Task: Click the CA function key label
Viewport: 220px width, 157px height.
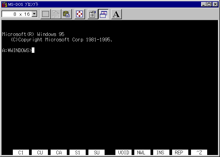Action: [x=59, y=152]
